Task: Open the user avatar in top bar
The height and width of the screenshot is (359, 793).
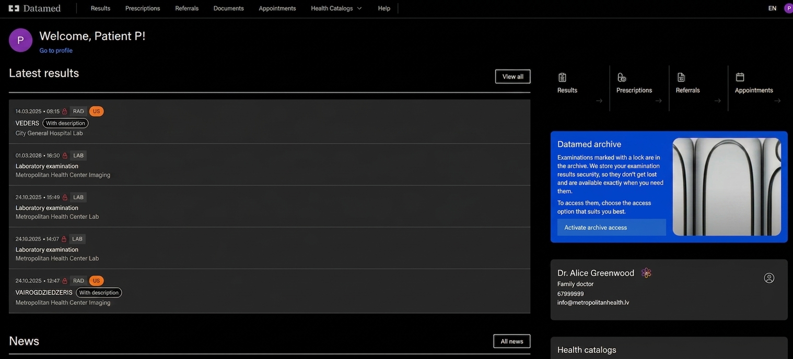Action: [788, 8]
